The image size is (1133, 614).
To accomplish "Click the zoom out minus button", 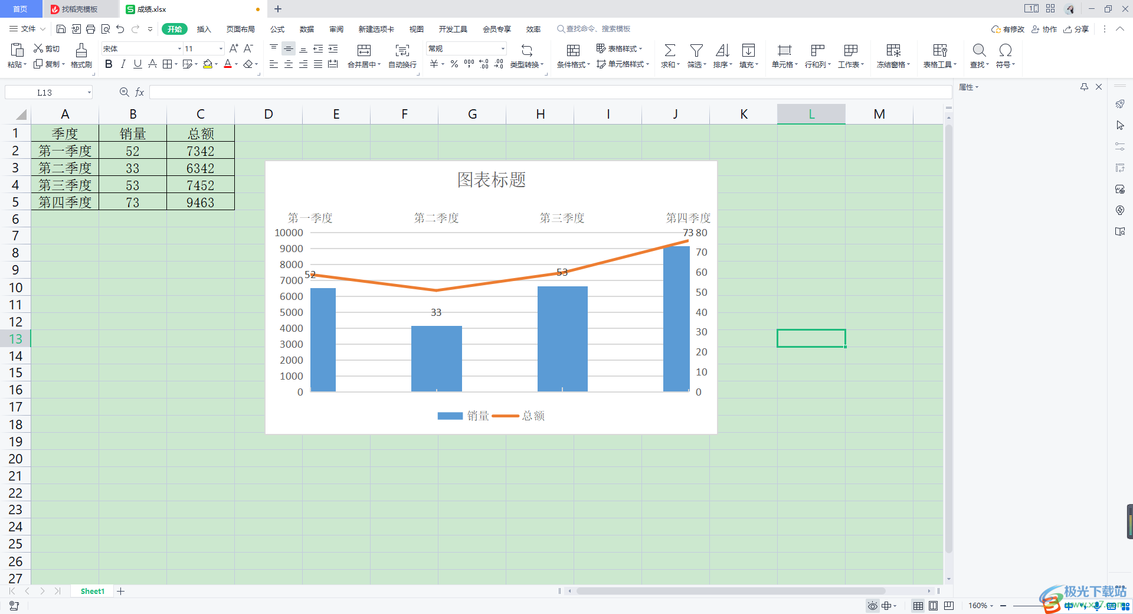I will click(x=1003, y=606).
